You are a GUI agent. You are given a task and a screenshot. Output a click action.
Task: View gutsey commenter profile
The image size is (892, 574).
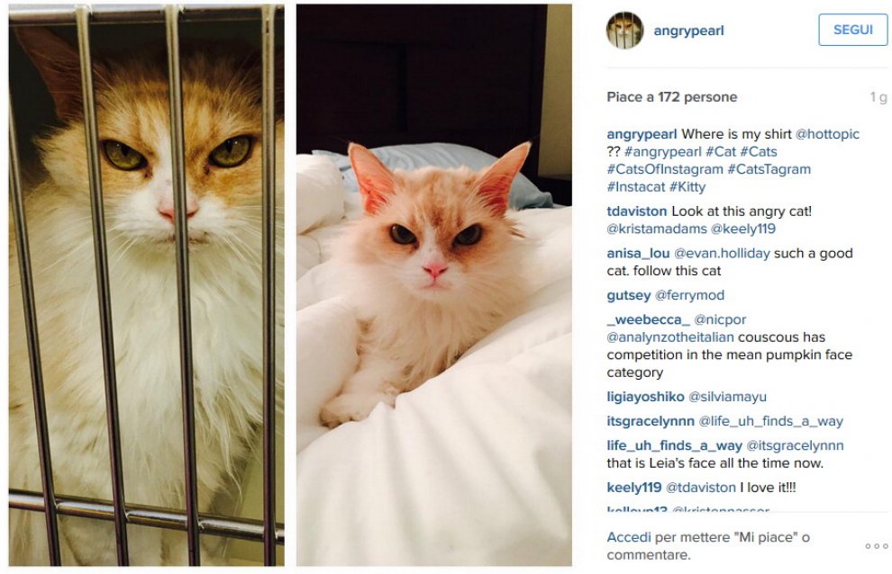pos(629,295)
